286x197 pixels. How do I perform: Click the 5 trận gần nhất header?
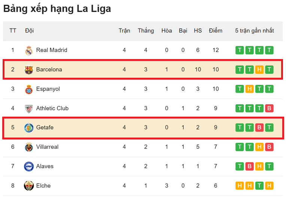pos(255,31)
